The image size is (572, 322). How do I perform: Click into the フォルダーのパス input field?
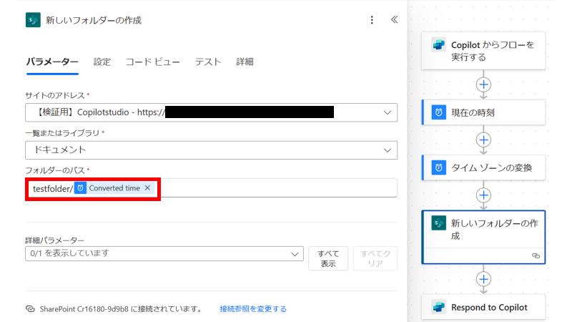[x=211, y=188]
